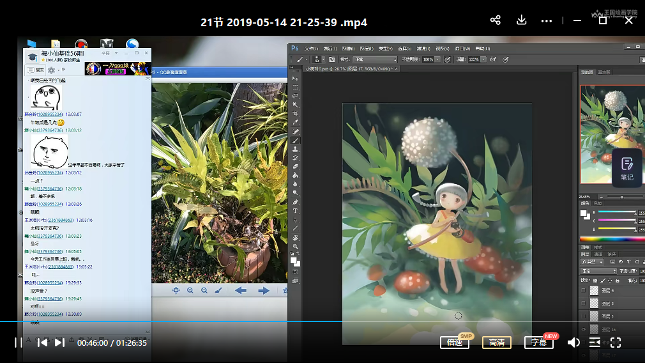Select the Clone Stamp tool
Image resolution: width=645 pixels, height=363 pixels.
tap(295, 150)
